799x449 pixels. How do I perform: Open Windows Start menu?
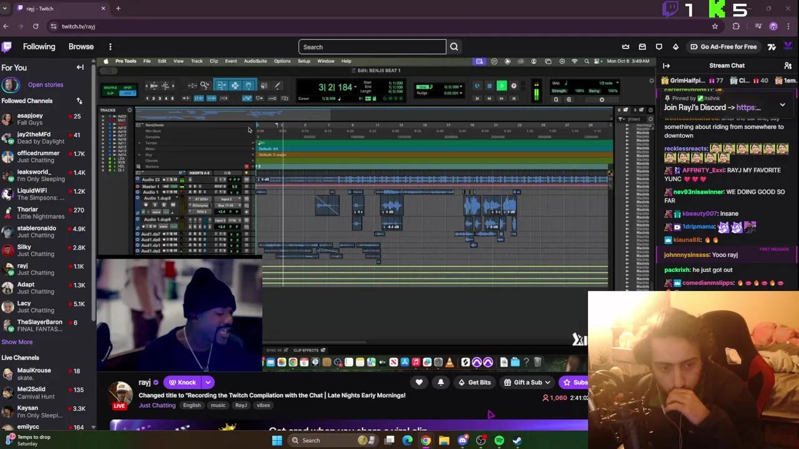[x=277, y=440]
